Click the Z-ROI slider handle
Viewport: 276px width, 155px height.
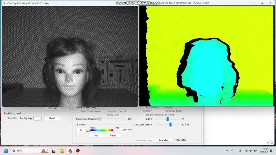(x=168, y=119)
